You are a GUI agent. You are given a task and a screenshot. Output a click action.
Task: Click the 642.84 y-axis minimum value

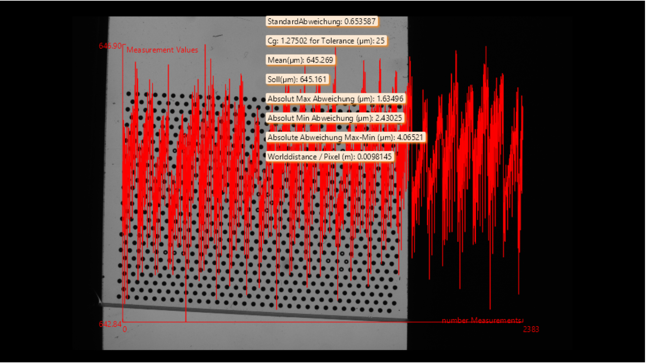click(x=110, y=324)
